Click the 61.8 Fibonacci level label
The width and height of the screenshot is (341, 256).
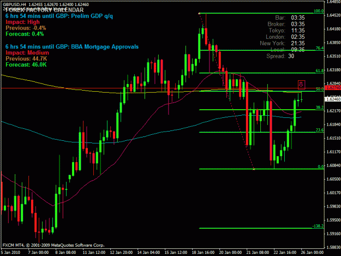coord(320,71)
